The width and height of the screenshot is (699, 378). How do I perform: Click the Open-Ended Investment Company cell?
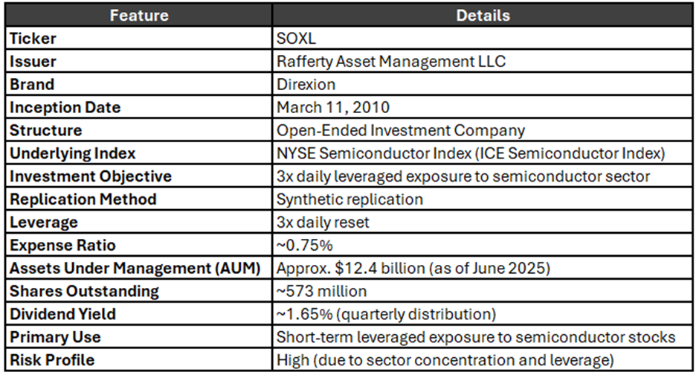point(483,130)
